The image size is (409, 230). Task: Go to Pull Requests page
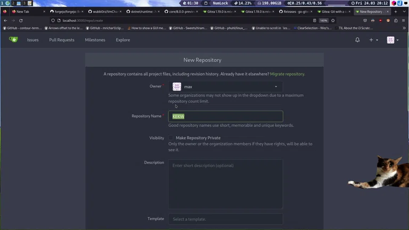pos(62,40)
